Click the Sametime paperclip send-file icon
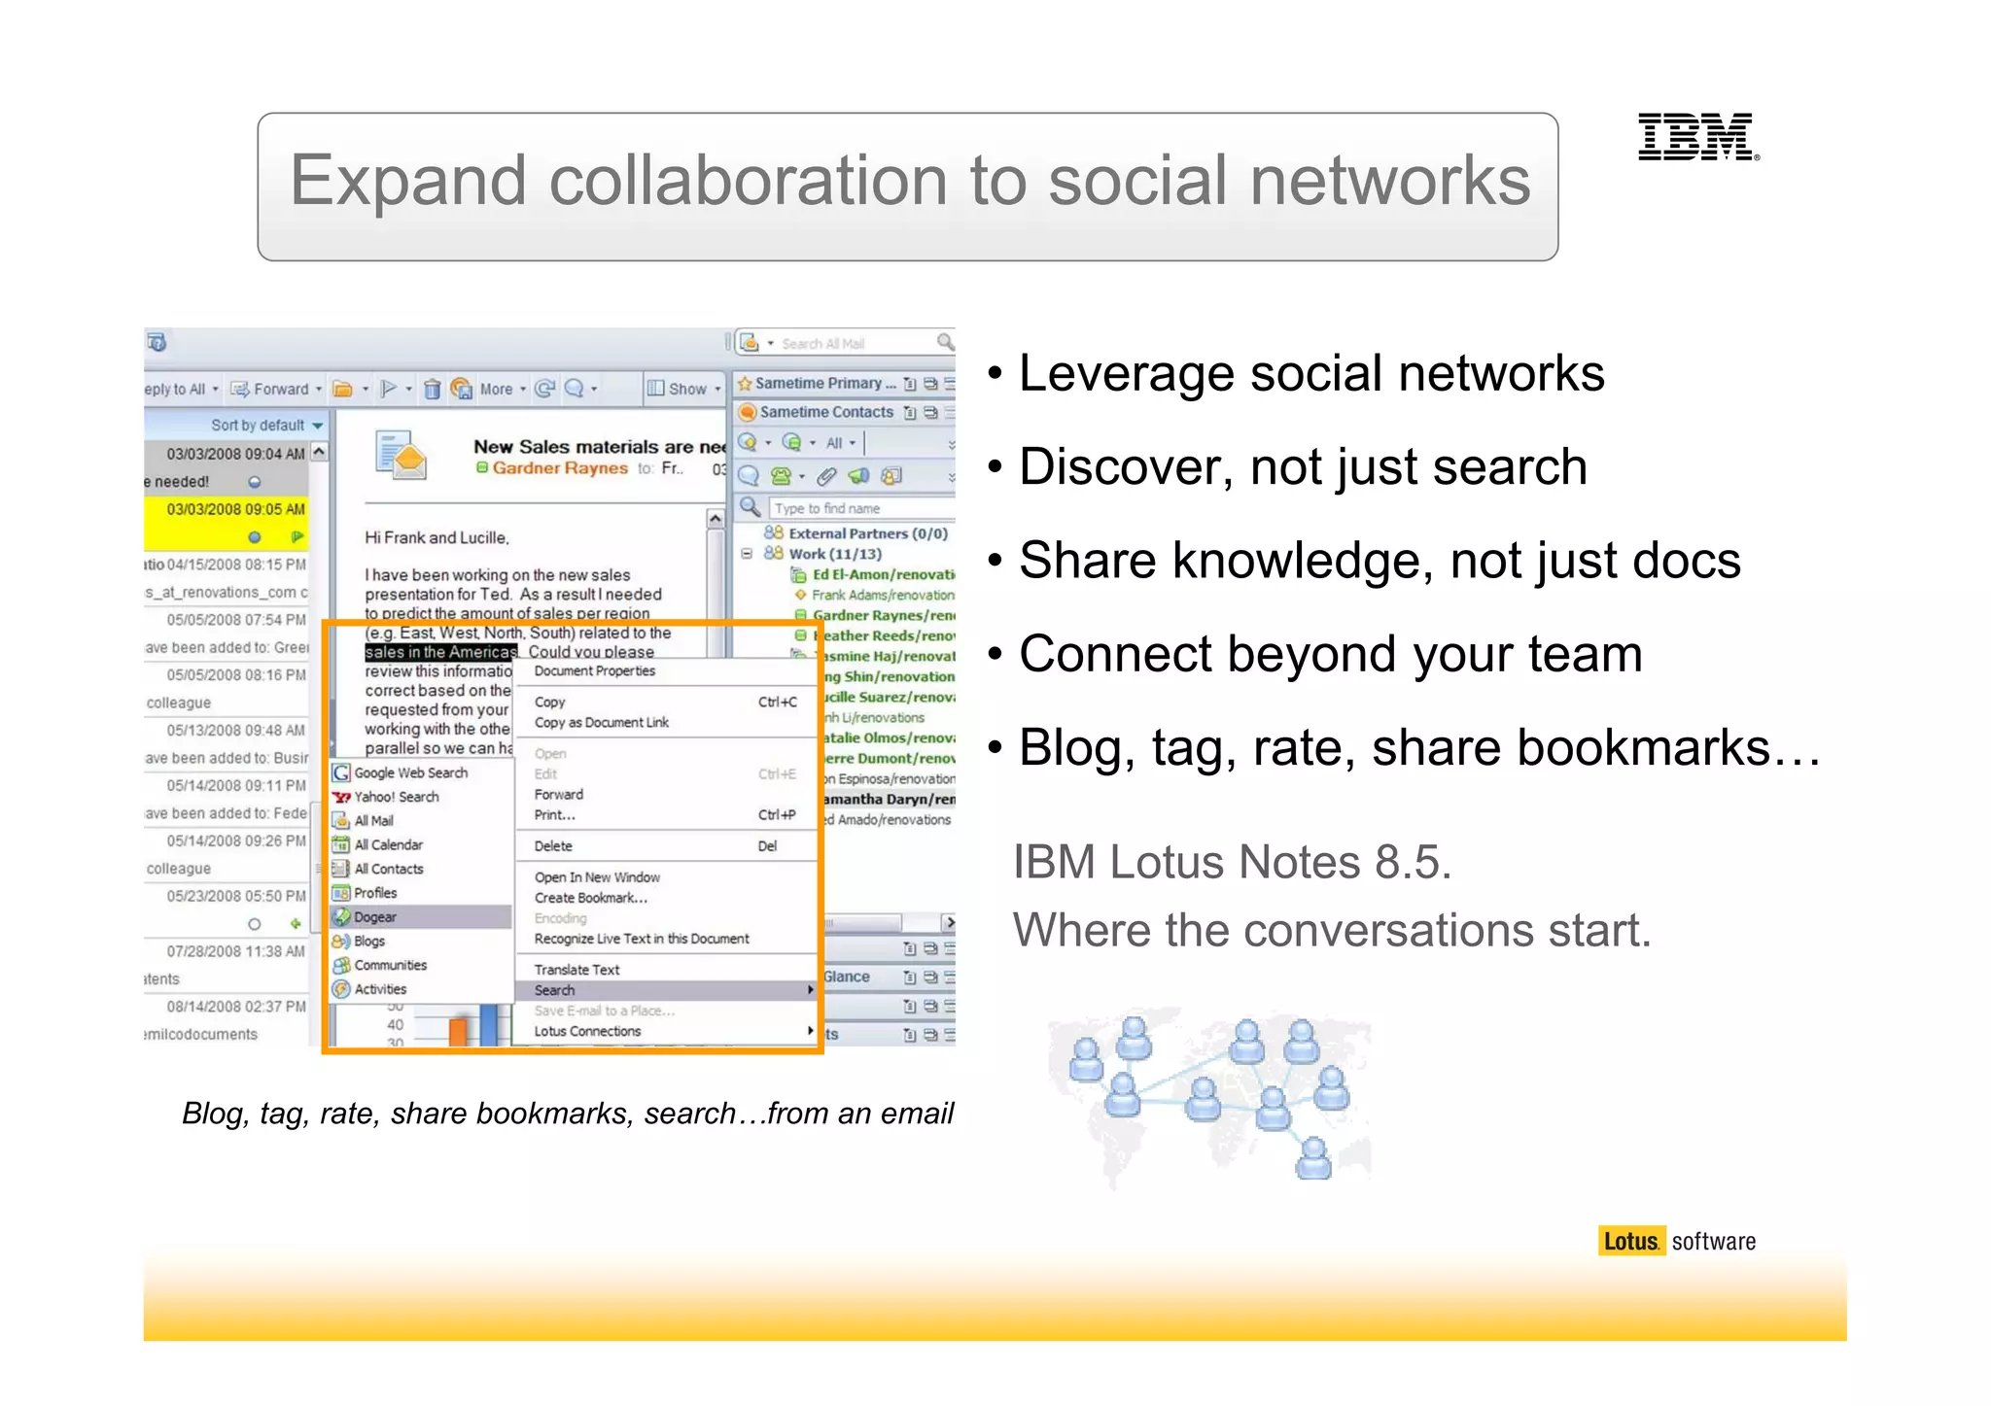The height and width of the screenshot is (1406, 1991). (x=825, y=476)
